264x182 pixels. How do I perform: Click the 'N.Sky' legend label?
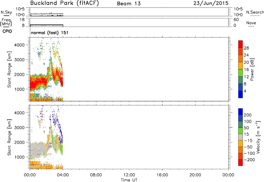(6, 12)
